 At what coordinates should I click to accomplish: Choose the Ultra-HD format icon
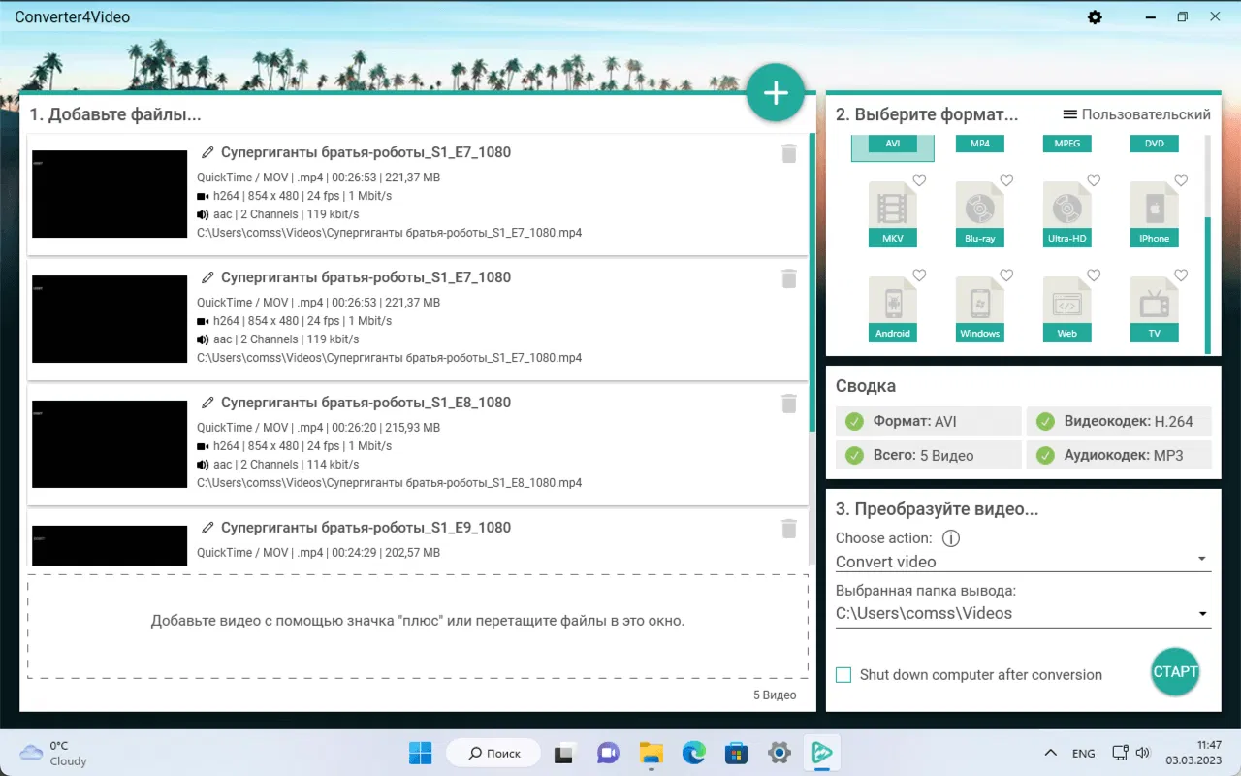click(1067, 213)
